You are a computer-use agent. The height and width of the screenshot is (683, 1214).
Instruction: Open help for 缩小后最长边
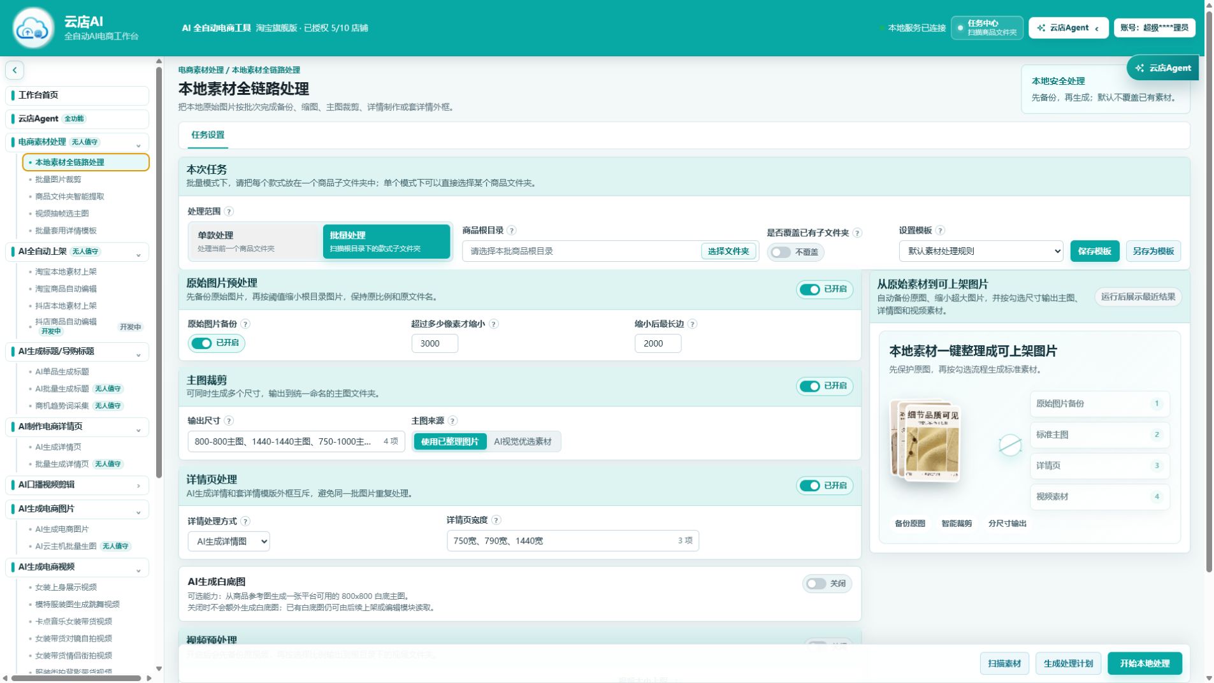[x=693, y=324]
